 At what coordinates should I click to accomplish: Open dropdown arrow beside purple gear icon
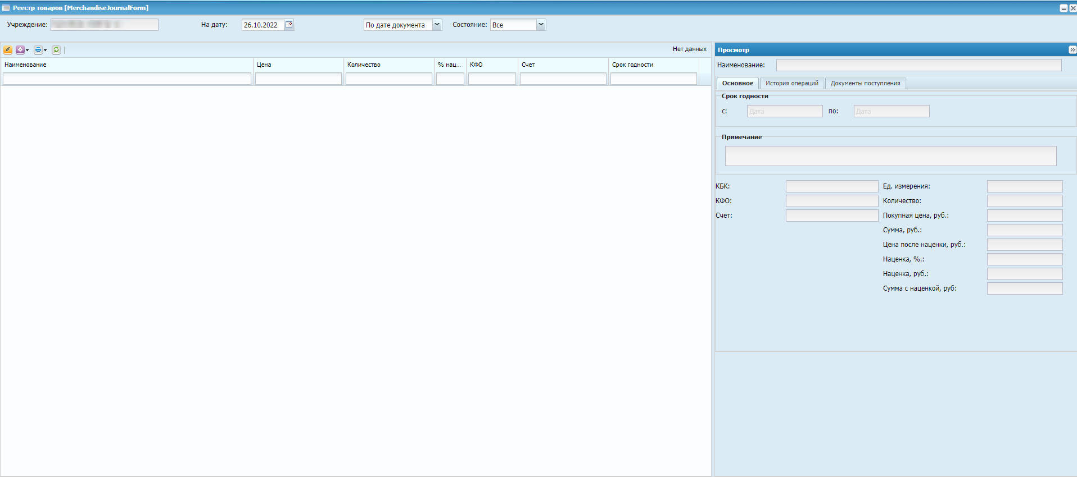(x=27, y=51)
